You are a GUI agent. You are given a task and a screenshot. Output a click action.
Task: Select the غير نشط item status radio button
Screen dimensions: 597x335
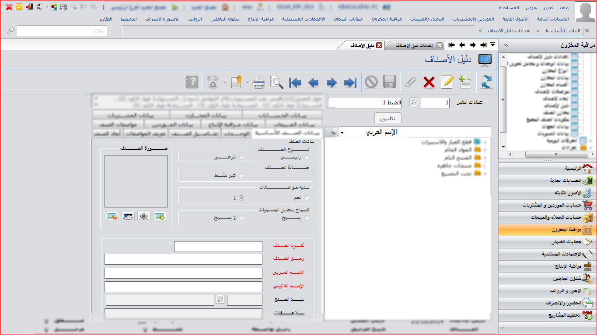[241, 176]
